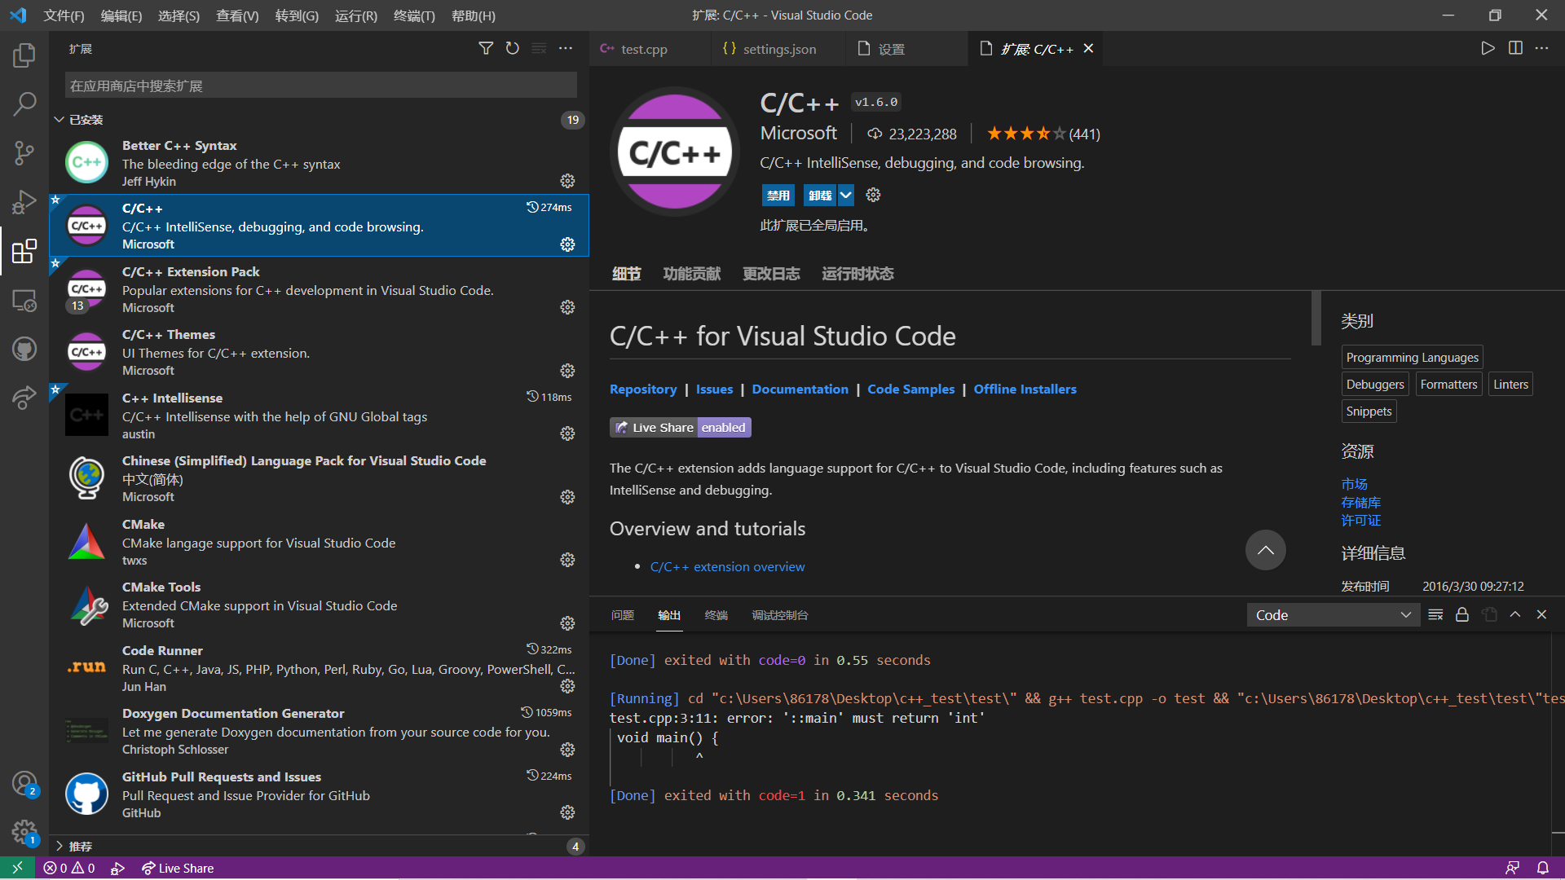The width and height of the screenshot is (1565, 880).
Task: Collapse the installed extensions section
Action: pyautogui.click(x=59, y=120)
